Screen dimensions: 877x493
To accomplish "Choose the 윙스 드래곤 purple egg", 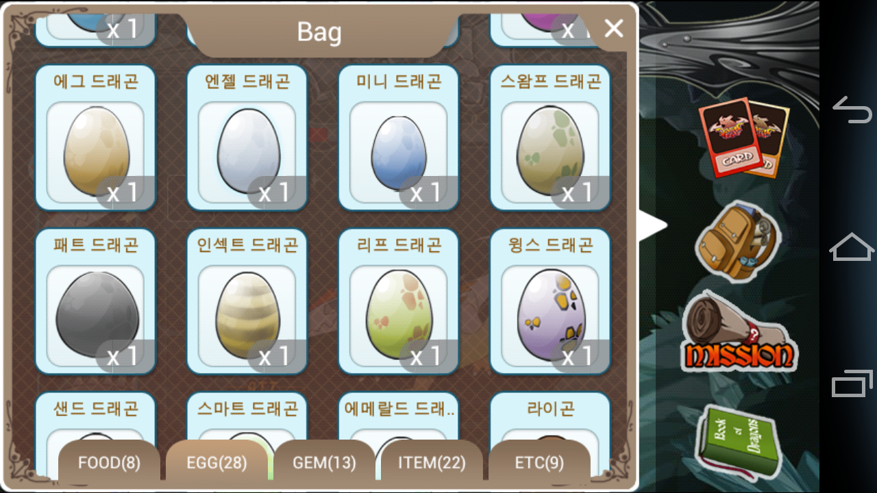I will point(550,301).
